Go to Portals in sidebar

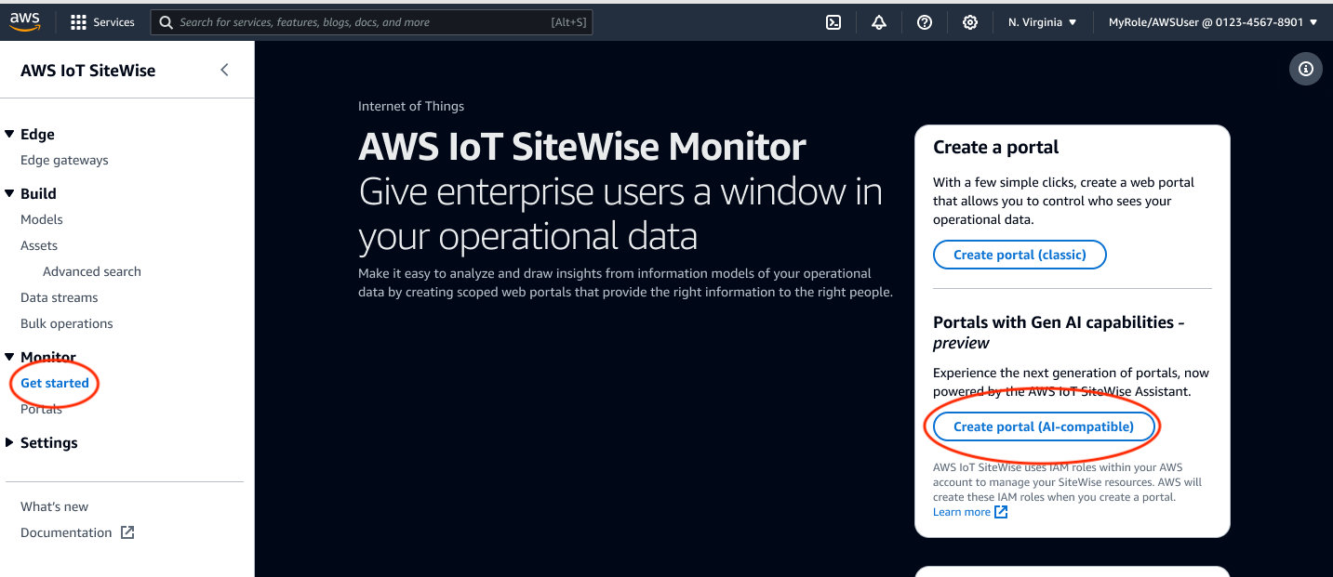(x=41, y=410)
